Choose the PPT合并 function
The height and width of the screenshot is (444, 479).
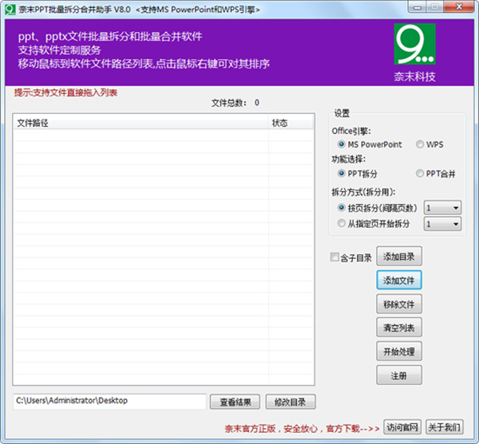420,173
